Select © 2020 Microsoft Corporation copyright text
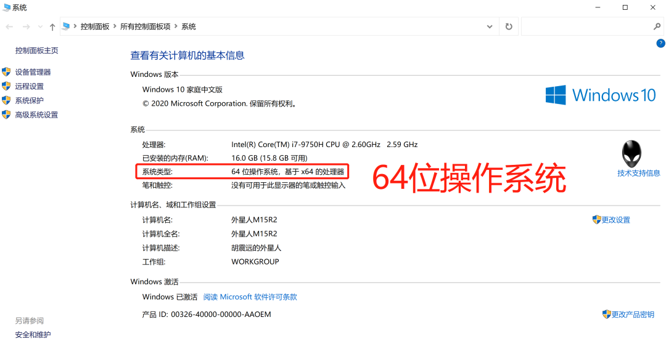The width and height of the screenshot is (666, 344). coord(219,104)
